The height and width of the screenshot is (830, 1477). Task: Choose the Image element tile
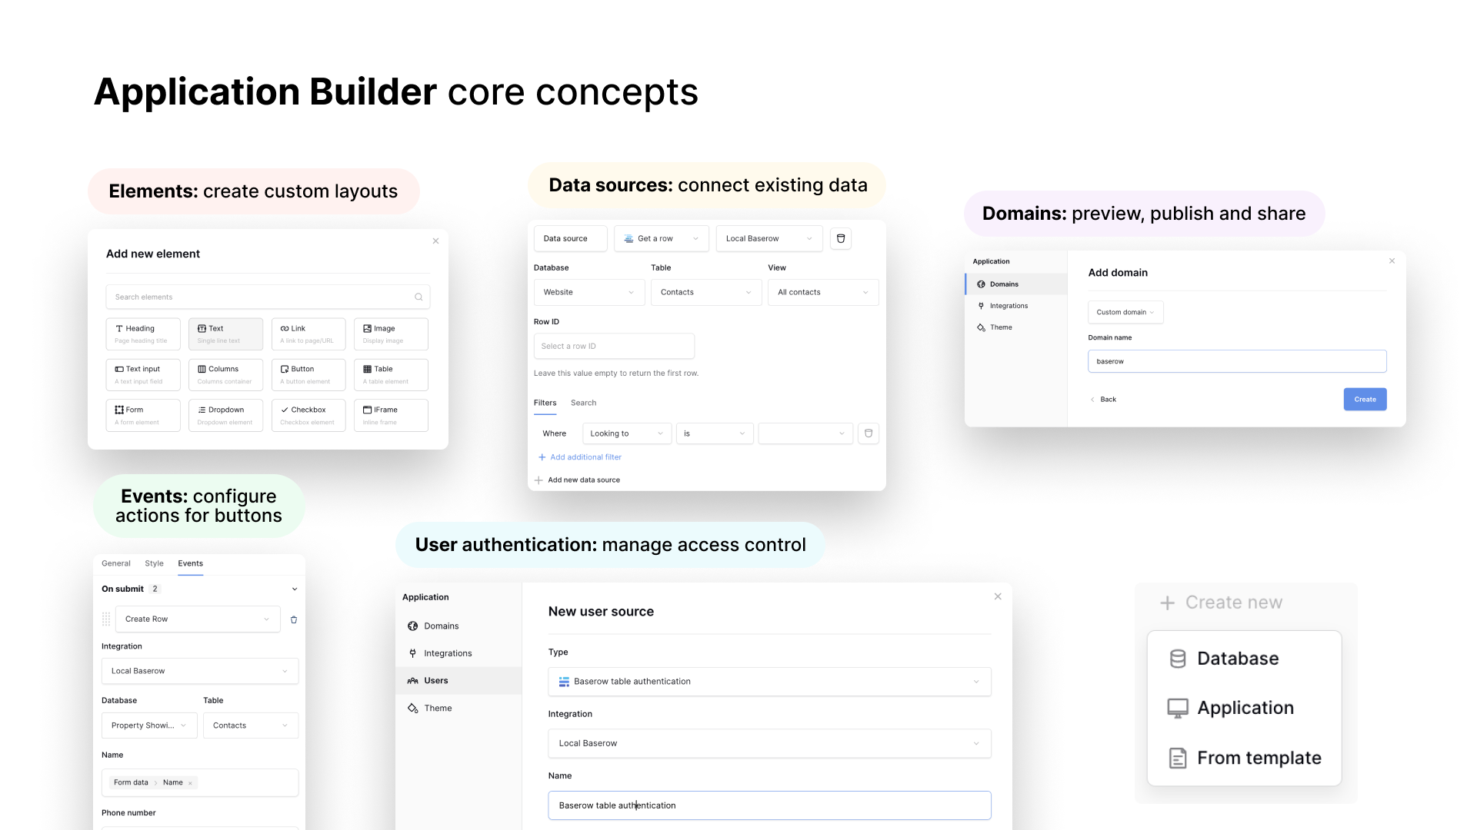pos(391,334)
